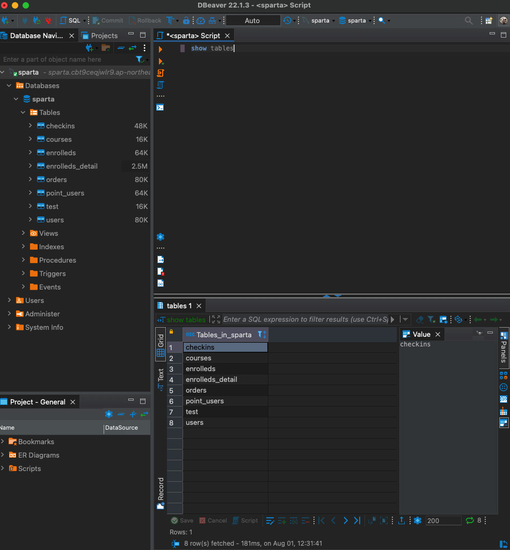
Task: Click the Tables_in_sparta column header
Action: point(225,335)
